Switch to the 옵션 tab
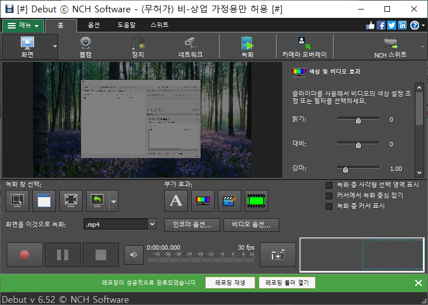 tap(94, 25)
